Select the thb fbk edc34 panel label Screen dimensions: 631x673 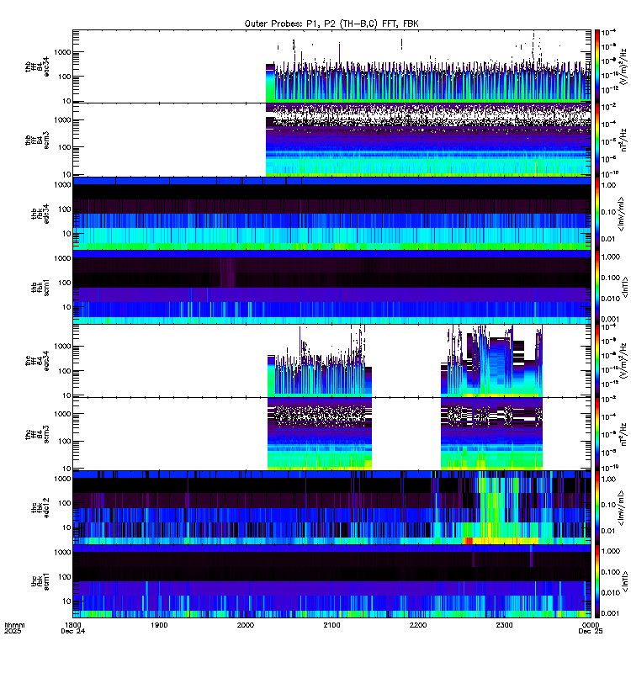coord(40,214)
